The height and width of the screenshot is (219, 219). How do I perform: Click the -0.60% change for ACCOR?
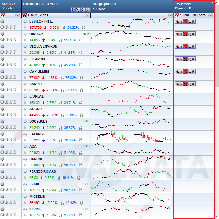click(52, 115)
